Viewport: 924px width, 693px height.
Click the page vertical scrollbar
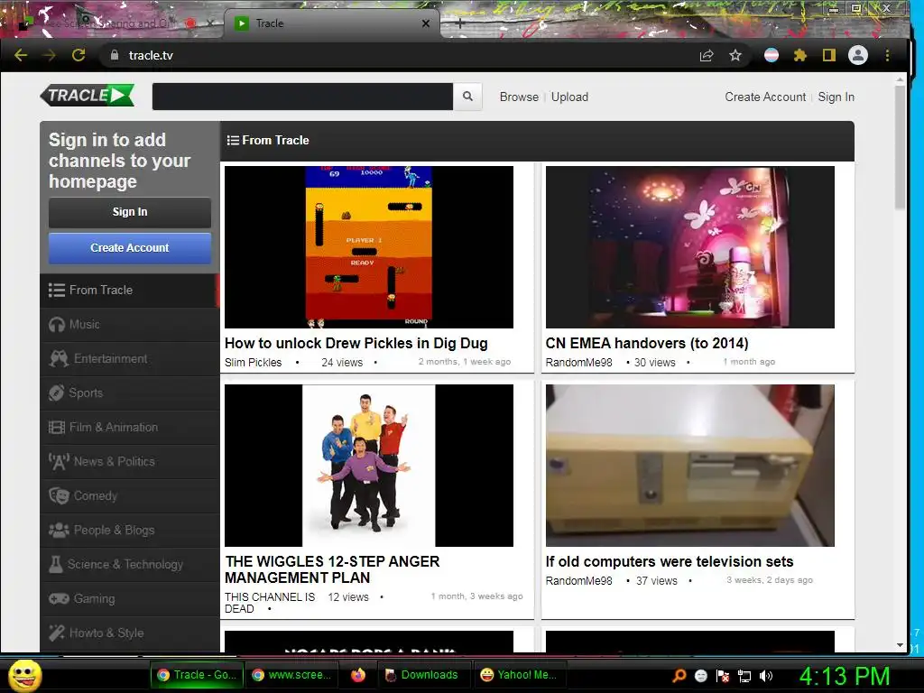[x=900, y=147]
